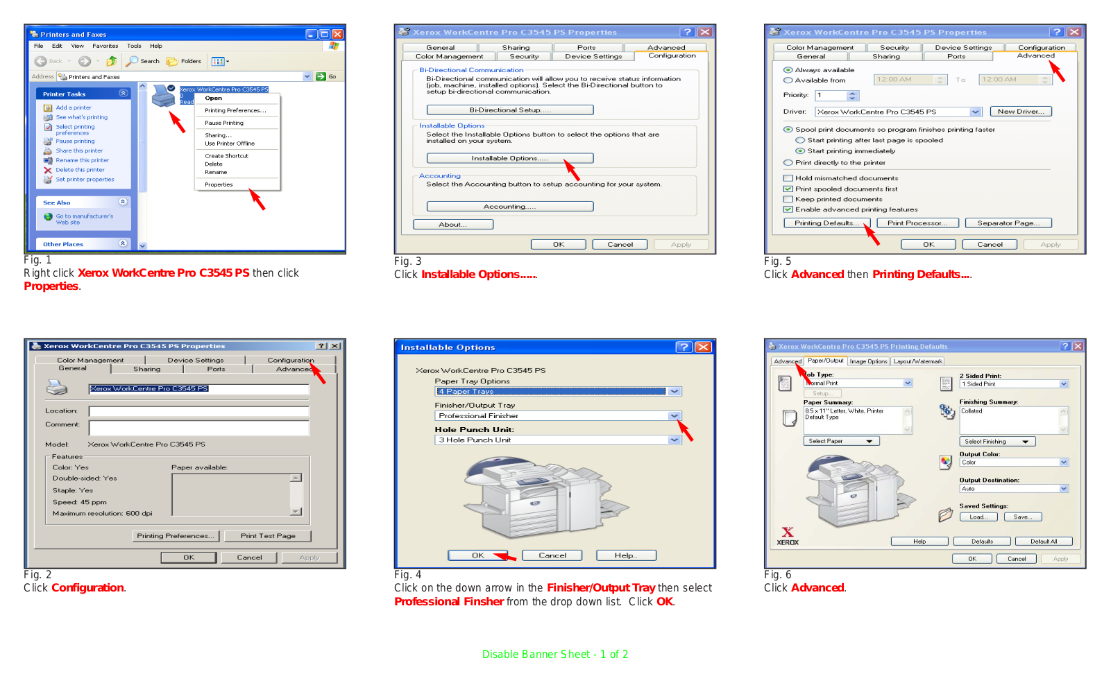Open the Output Destination dropdown set to Auto
Screen dimensions: 1111x674
point(1064,489)
